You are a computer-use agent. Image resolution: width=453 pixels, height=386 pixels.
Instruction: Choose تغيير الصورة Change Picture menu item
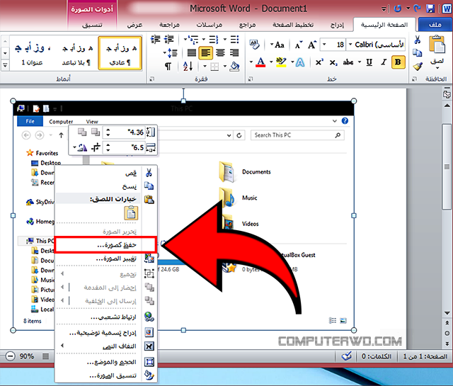pos(105,259)
